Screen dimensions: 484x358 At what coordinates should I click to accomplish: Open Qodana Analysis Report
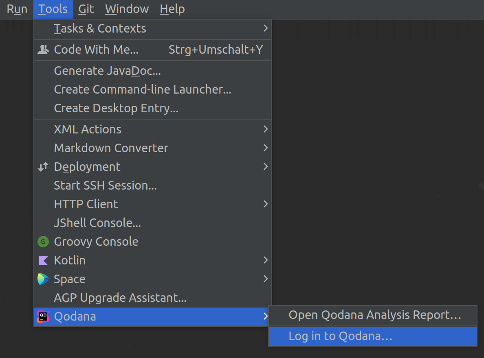(x=375, y=315)
